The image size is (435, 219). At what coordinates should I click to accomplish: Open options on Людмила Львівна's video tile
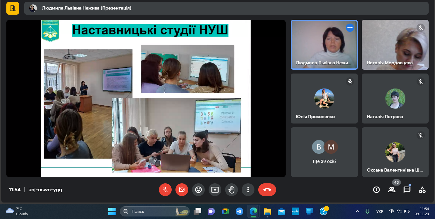click(350, 28)
